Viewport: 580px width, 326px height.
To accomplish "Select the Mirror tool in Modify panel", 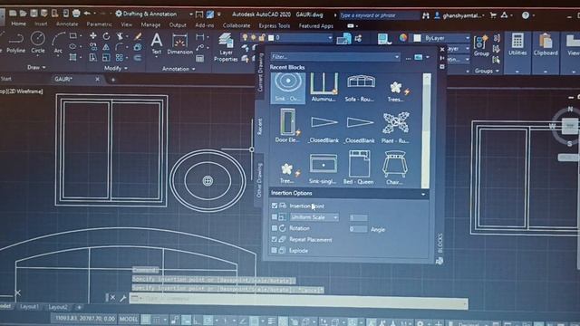I will pyautogui.click(x=106, y=47).
